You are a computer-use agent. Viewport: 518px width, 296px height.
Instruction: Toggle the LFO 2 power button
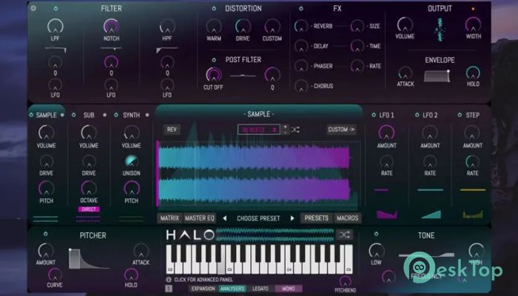(417, 115)
